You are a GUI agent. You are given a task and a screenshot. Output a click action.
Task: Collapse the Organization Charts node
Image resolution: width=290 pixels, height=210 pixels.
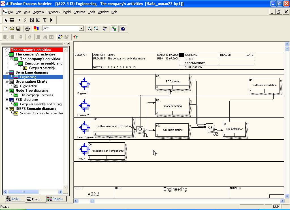coord(7,82)
